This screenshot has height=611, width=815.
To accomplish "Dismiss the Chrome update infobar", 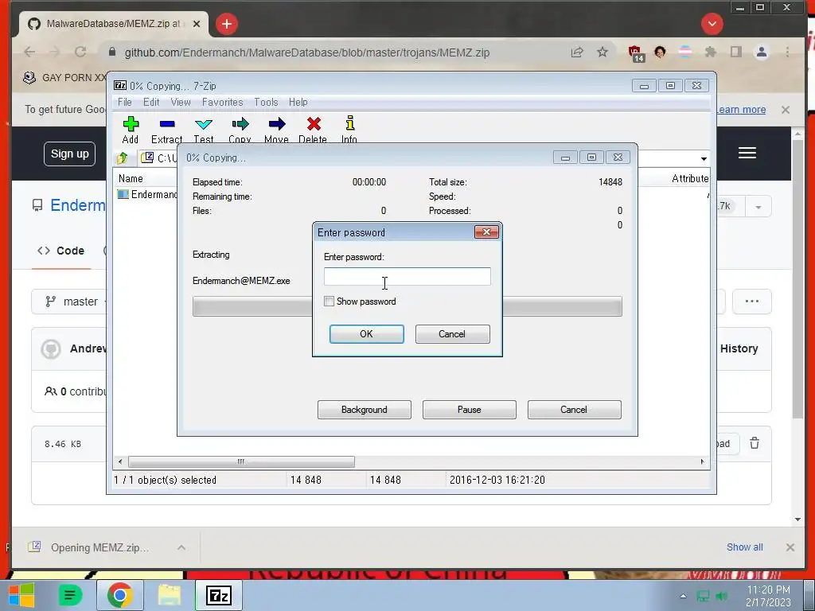I will [786, 110].
